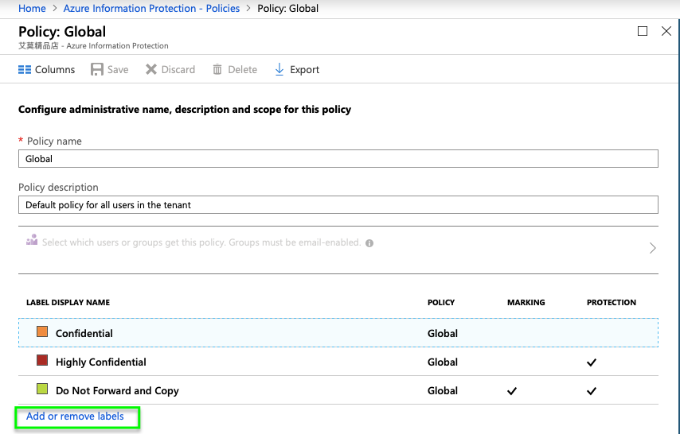Click Add or remove labels link
680x434 pixels.
pyautogui.click(x=75, y=417)
